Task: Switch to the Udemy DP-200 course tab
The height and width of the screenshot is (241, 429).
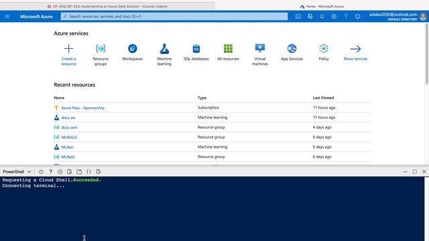Action: (x=107, y=6)
